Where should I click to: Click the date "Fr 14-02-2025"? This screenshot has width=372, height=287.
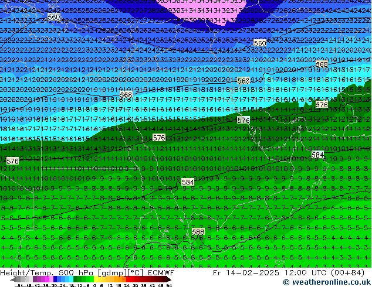tap(246, 273)
